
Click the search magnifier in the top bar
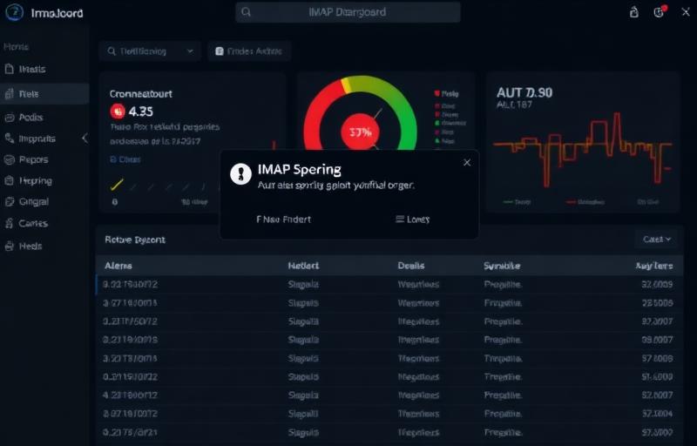pyautogui.click(x=247, y=12)
